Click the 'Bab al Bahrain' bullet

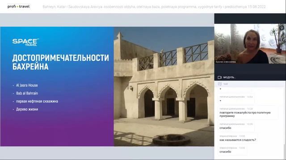point(27,93)
